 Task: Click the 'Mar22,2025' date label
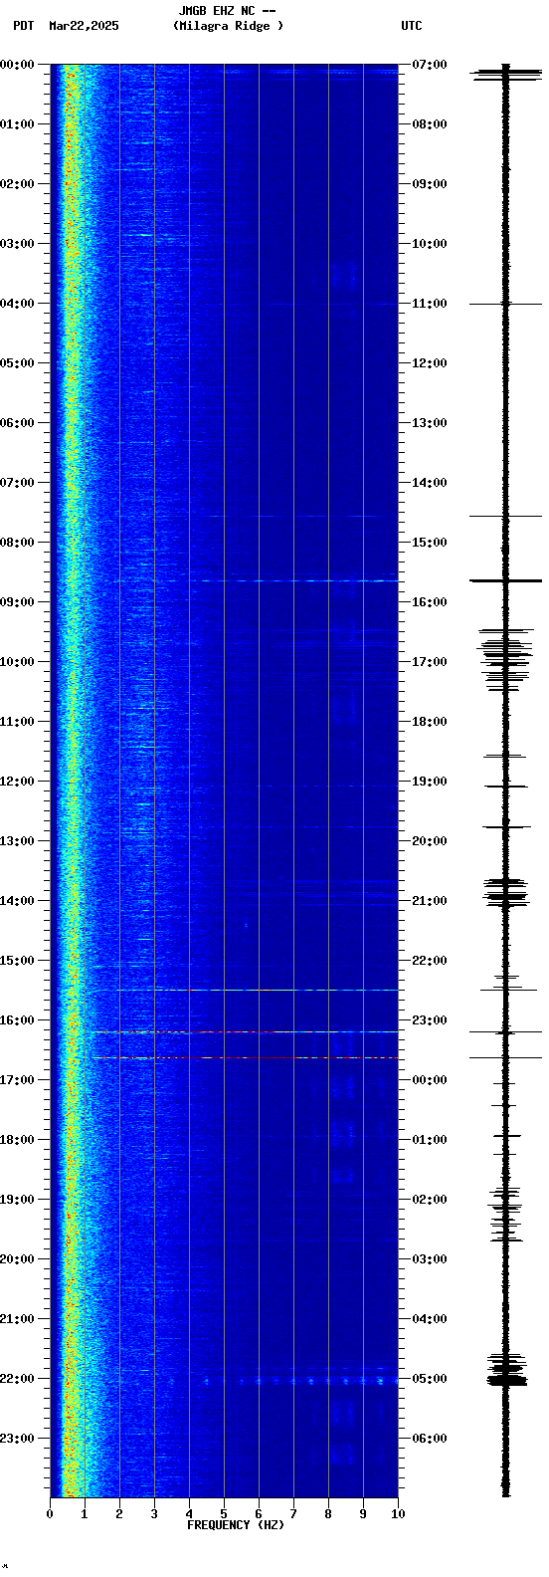click(x=84, y=26)
